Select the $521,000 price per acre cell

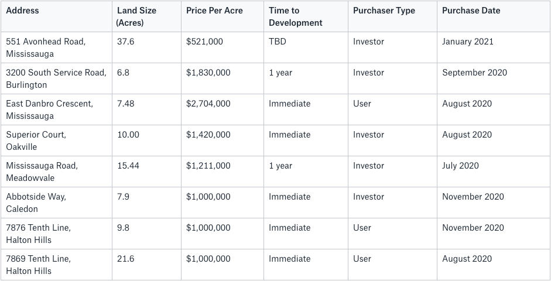[x=223, y=47]
